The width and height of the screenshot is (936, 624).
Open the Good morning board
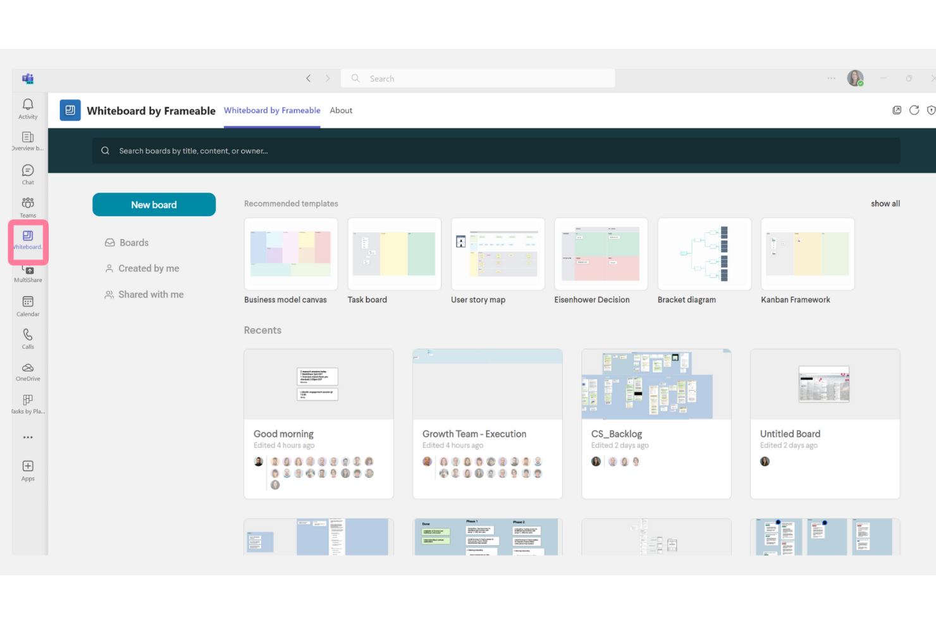319,424
